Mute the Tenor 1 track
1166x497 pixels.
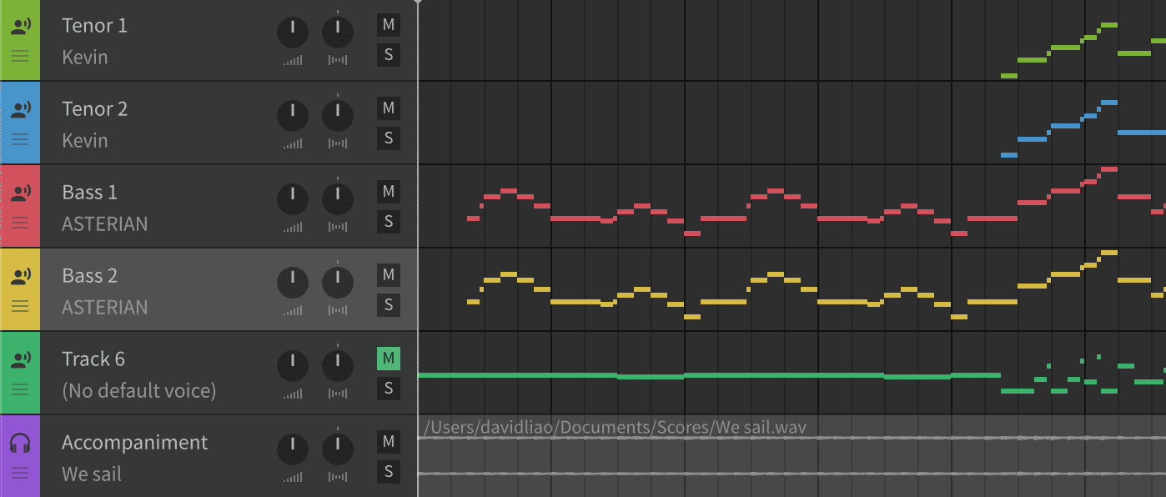tap(388, 25)
